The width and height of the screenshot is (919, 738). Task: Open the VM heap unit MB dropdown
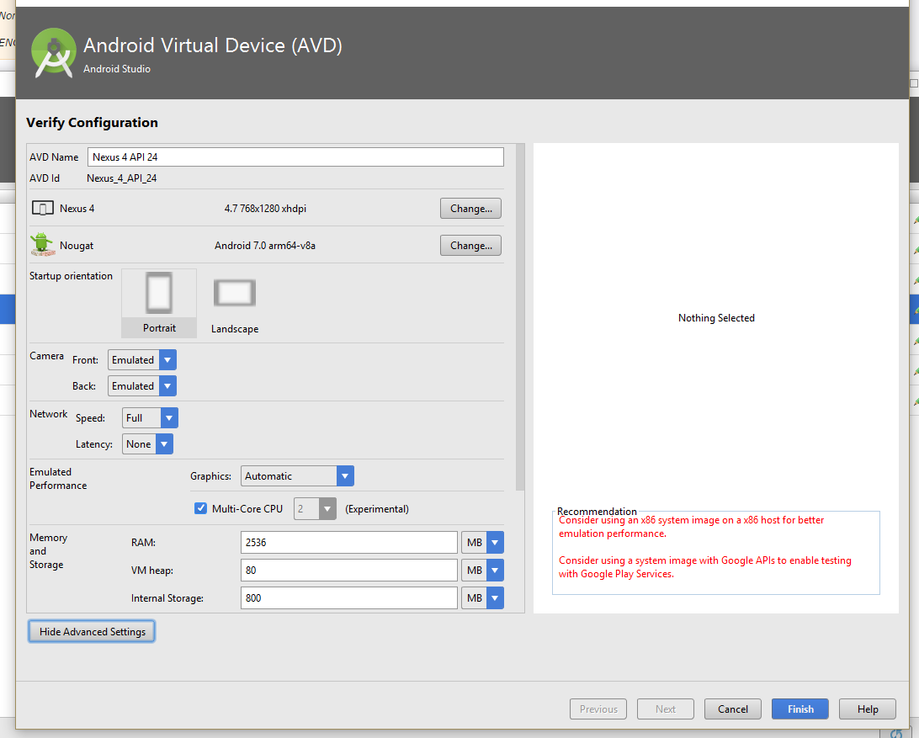pos(482,570)
